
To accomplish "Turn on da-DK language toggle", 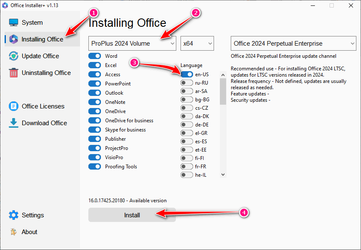I will [x=187, y=116].
